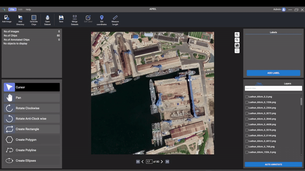Viewport: 305px width, 171px height.
Task: Tick the Lushun_60cm_0_3072.png checkbox
Action: (247, 114)
